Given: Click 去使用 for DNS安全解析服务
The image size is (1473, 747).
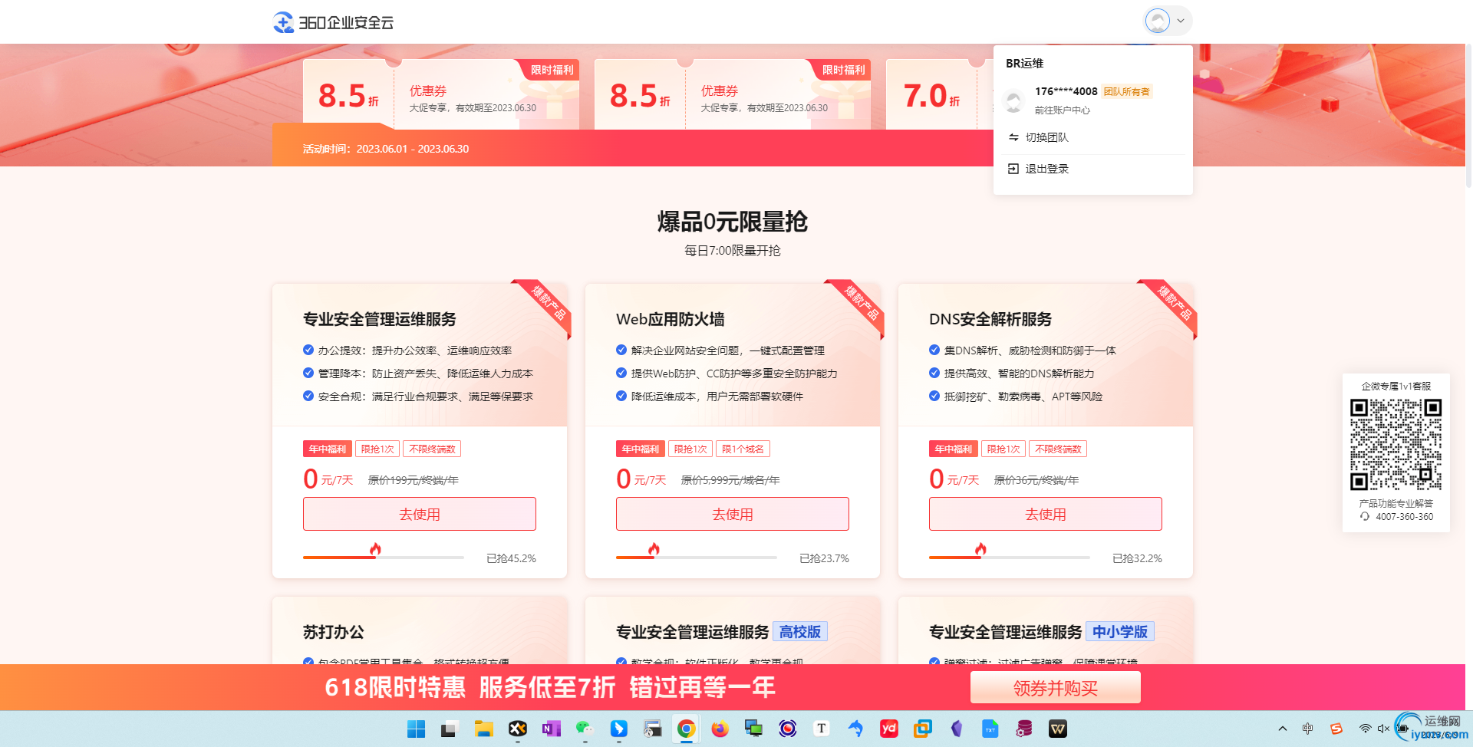Looking at the screenshot, I should point(1046,514).
